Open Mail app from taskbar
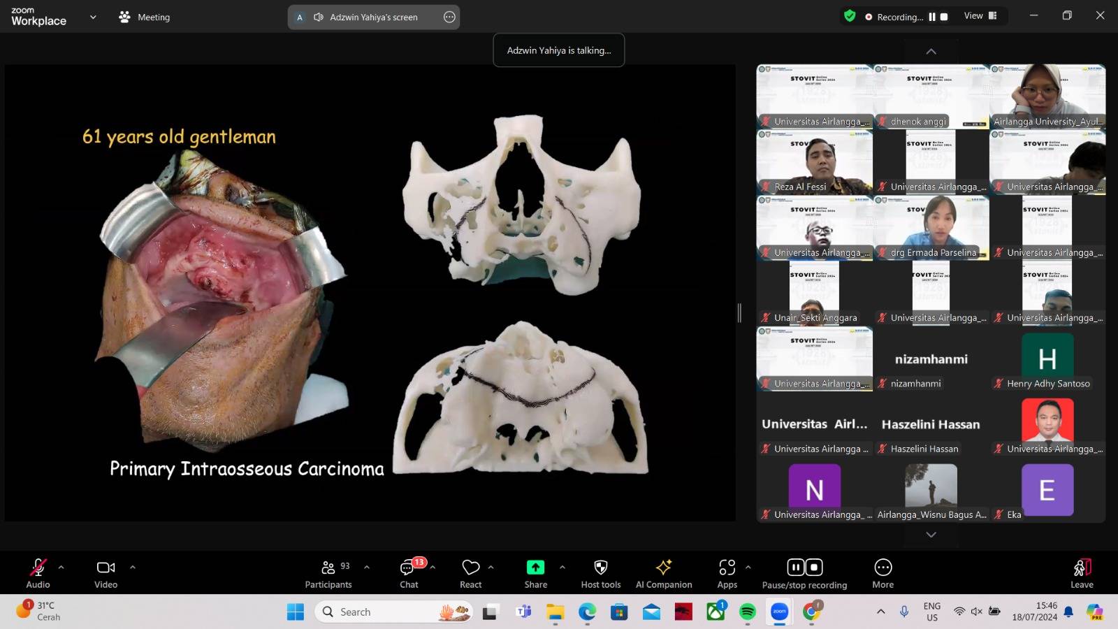 (x=651, y=612)
